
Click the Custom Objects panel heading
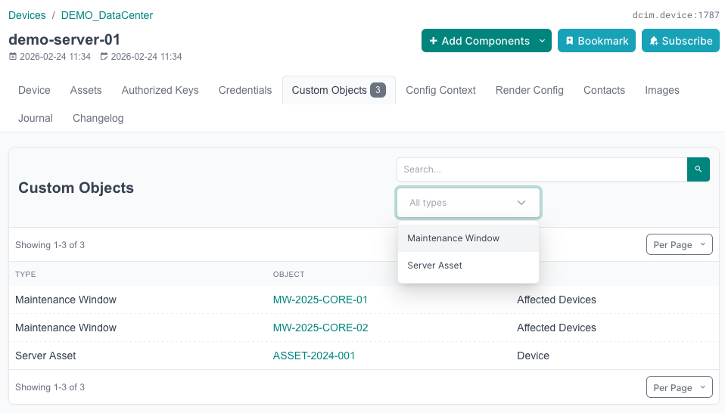pyautogui.click(x=76, y=188)
